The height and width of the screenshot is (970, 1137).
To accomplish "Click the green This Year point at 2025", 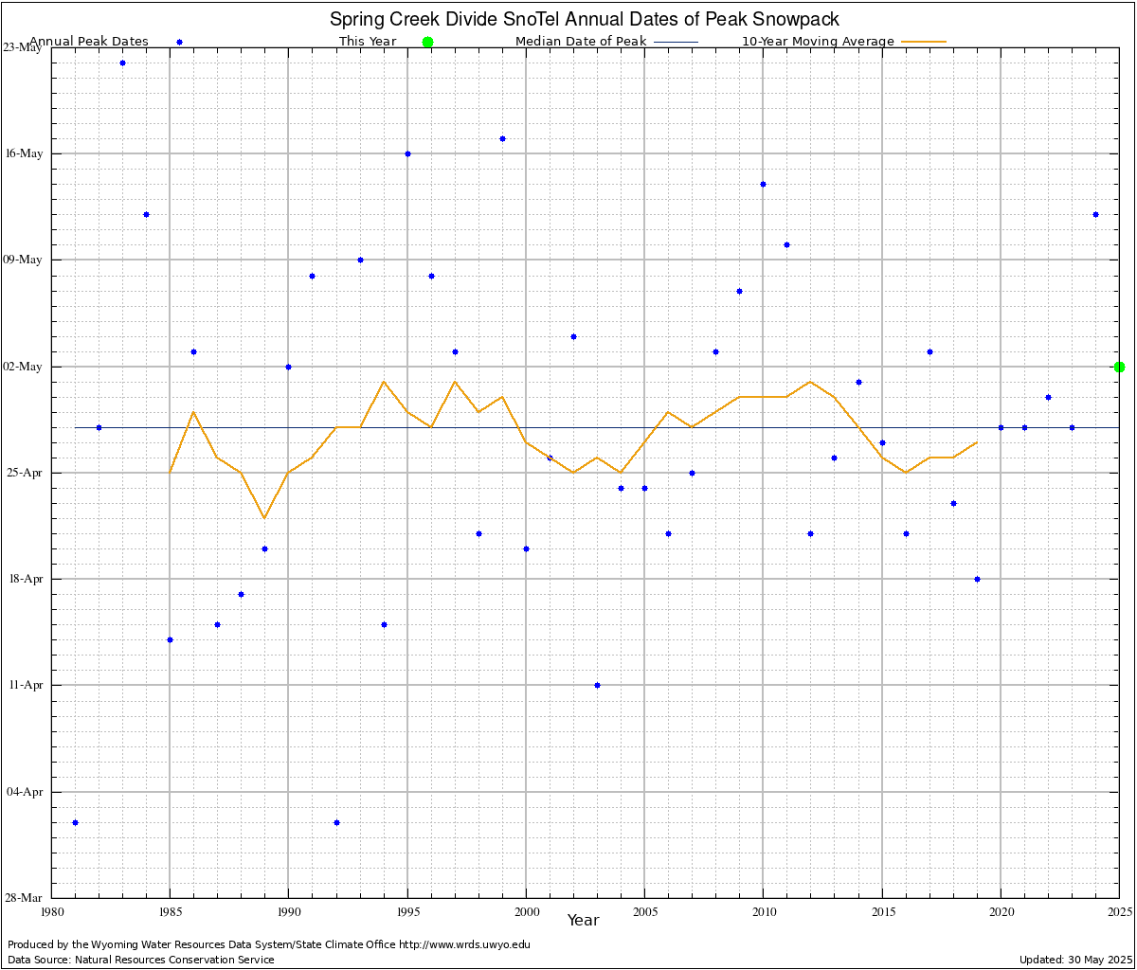I will [1119, 367].
